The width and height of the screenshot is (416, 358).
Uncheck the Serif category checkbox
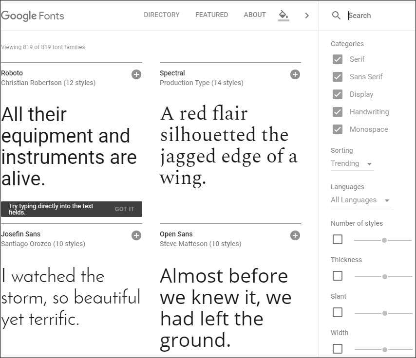[338, 59]
